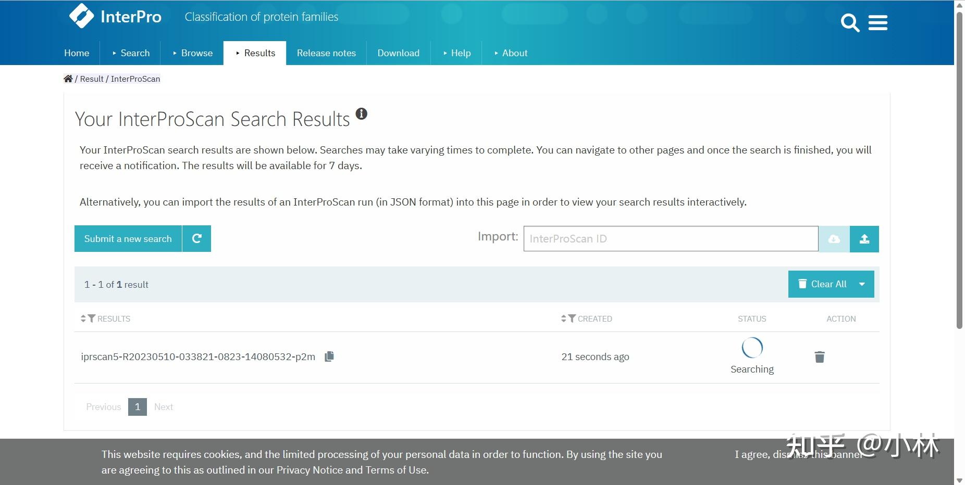
Task: Select the Results tab
Action: 255,53
